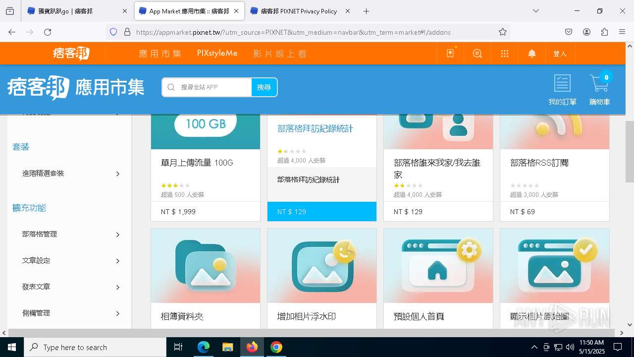Close the 藥寶趴趴go tab
634x357 pixels.
(x=125, y=11)
